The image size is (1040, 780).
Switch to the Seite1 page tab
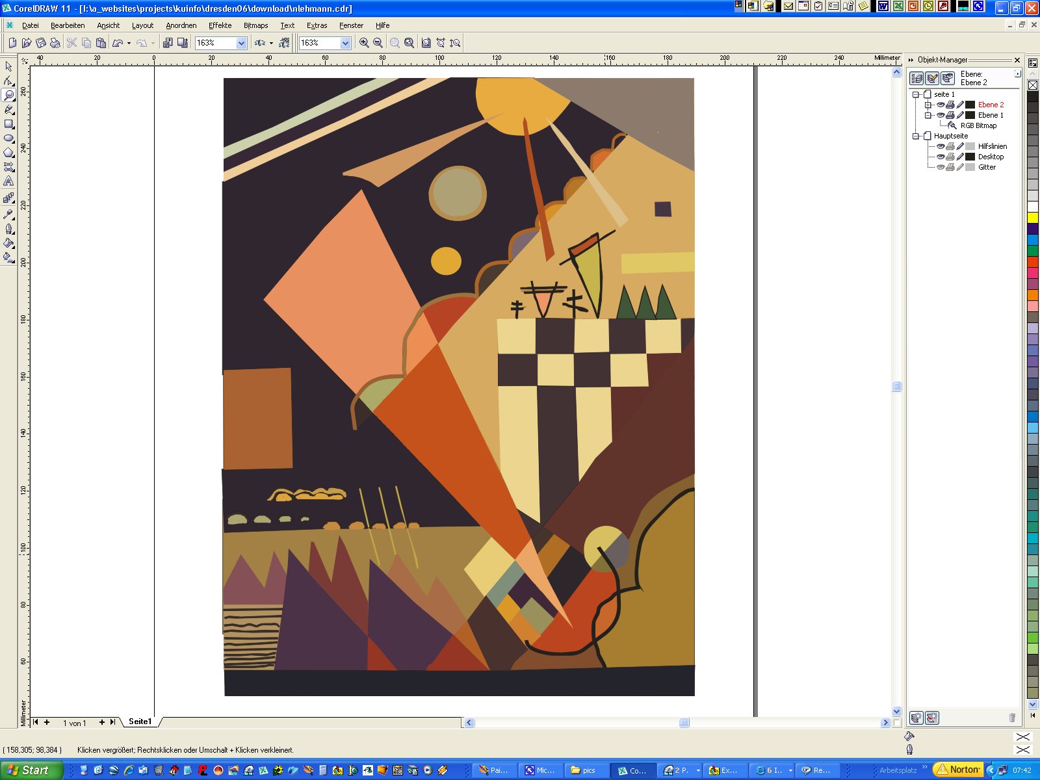tap(140, 721)
